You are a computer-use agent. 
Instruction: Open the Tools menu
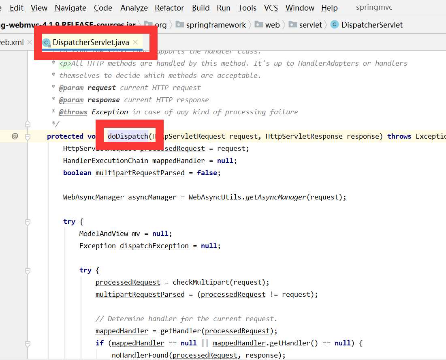click(247, 8)
